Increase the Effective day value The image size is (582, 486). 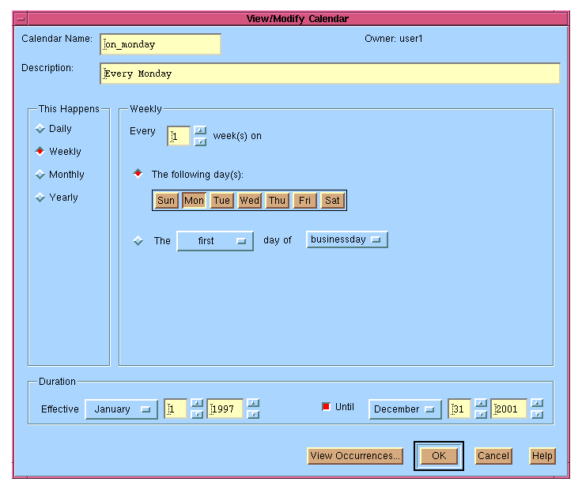(197, 403)
